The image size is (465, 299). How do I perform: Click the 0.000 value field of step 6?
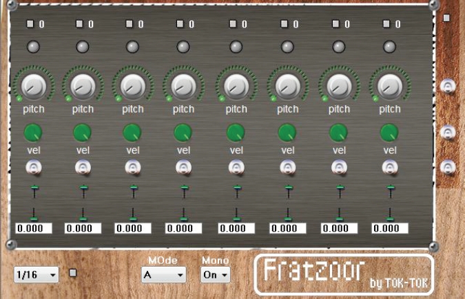tap(288, 228)
